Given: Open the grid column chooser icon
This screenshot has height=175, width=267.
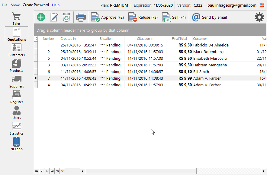Looking at the screenshot, I should (36, 39).
